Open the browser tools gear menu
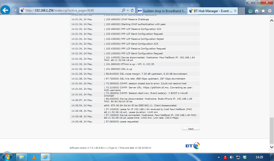 (270, 11)
